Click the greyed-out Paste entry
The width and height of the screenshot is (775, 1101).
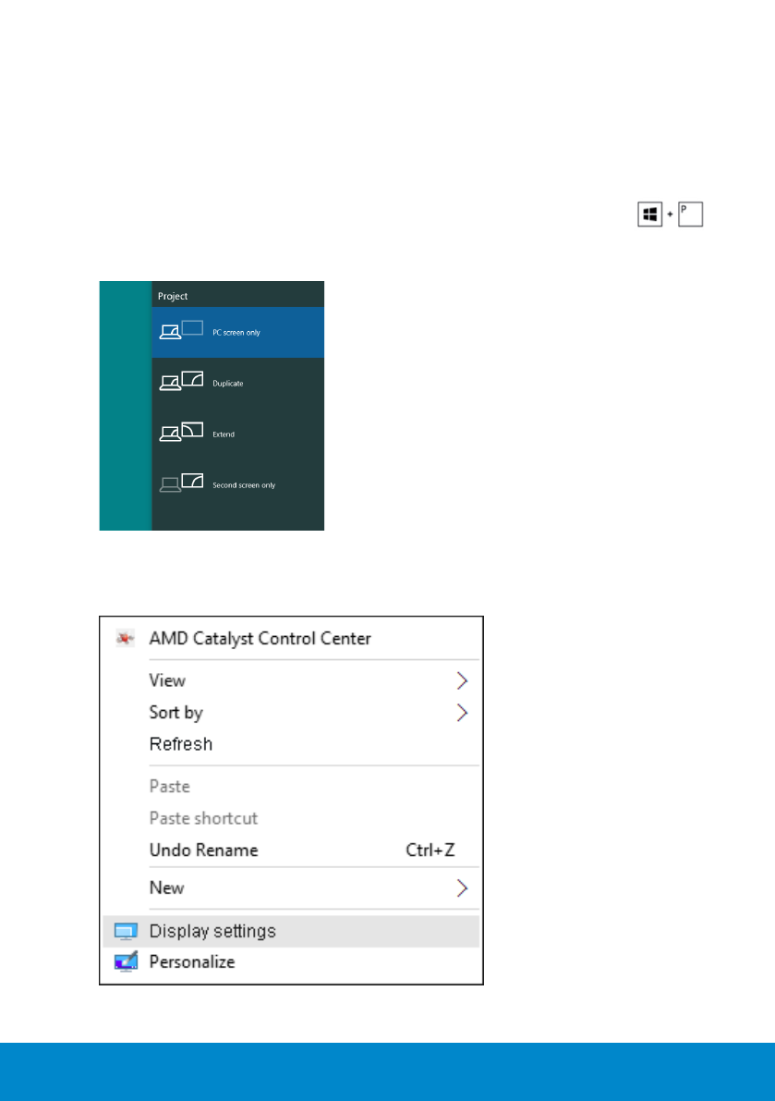point(170,787)
